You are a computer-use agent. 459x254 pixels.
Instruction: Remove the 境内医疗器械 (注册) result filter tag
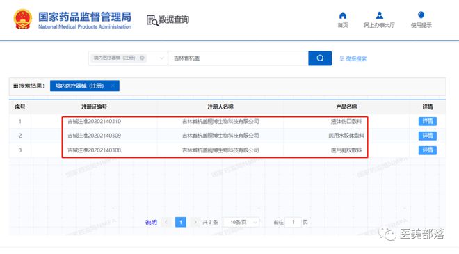pos(113,86)
